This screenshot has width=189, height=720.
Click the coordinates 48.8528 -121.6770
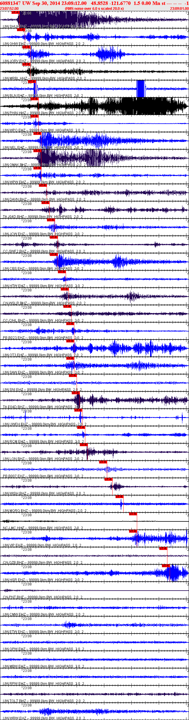click(111, 3)
